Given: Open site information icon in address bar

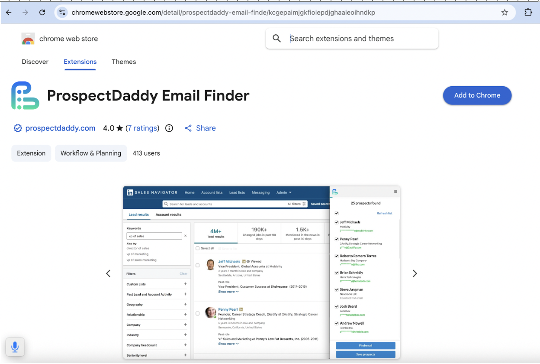Looking at the screenshot, I should [62, 13].
